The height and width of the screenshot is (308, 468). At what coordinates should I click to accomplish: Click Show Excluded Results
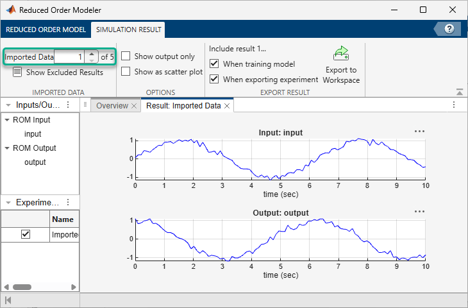65,73
